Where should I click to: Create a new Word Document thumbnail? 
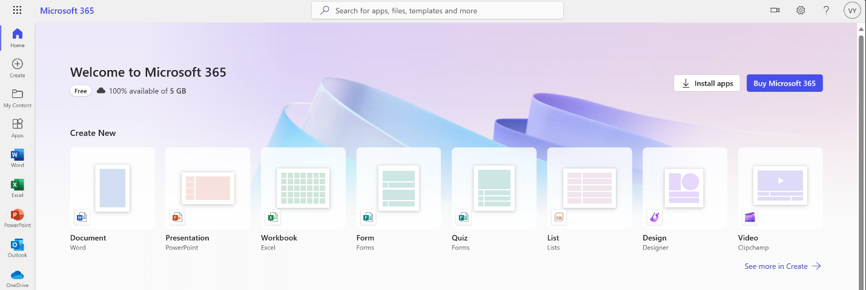(x=113, y=188)
